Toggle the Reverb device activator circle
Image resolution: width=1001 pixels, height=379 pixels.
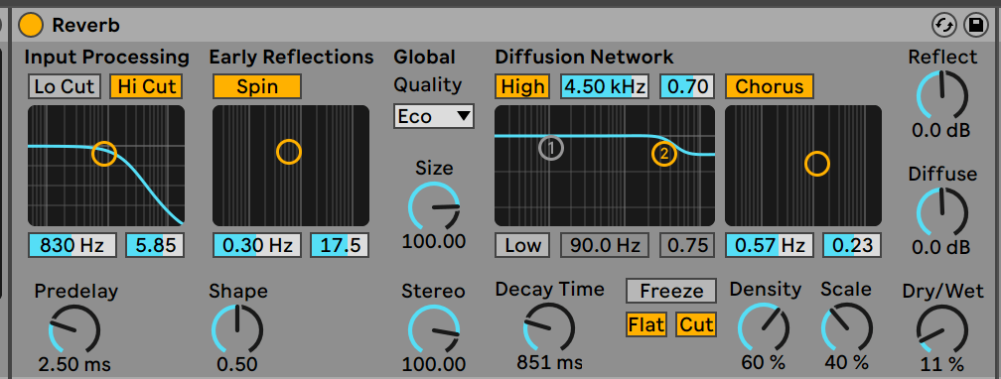31,25
